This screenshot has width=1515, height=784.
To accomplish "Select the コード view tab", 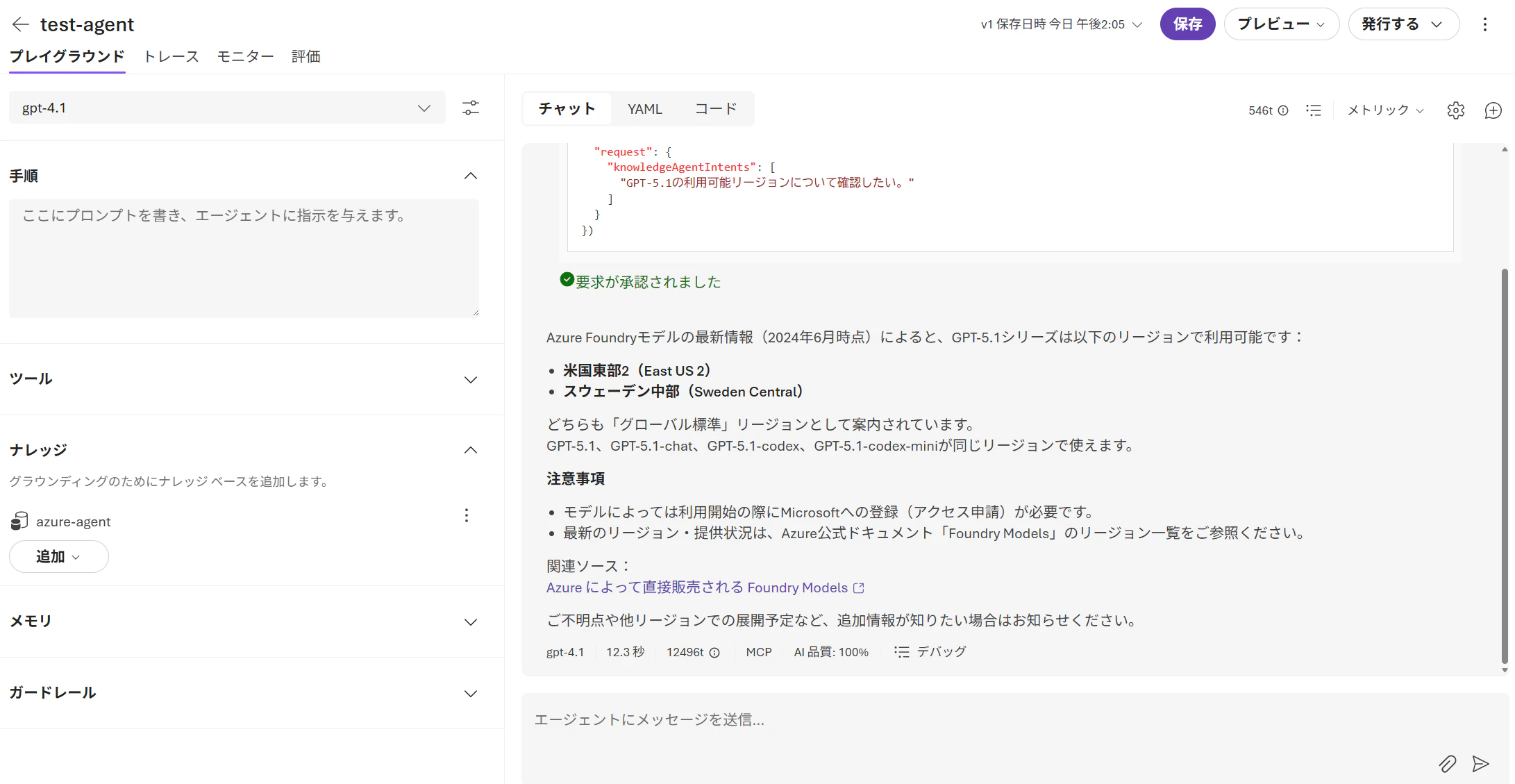I will pyautogui.click(x=716, y=109).
